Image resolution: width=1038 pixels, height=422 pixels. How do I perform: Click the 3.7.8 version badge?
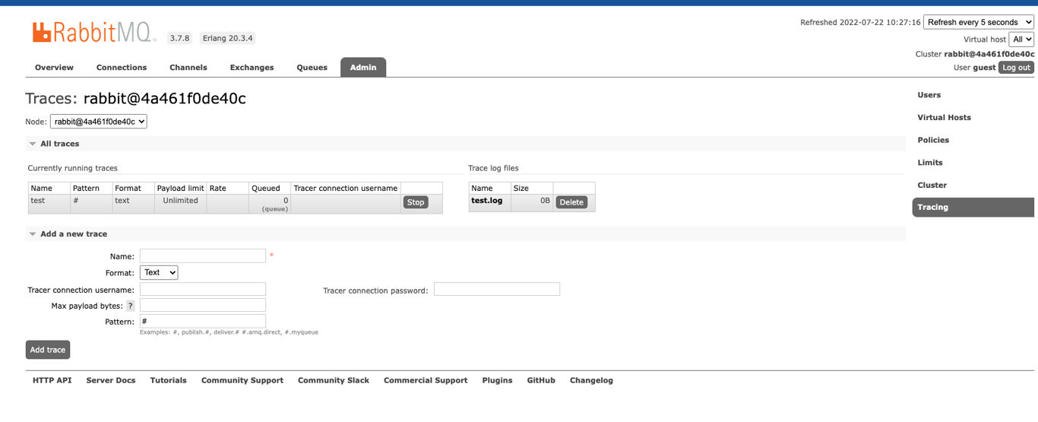point(179,38)
